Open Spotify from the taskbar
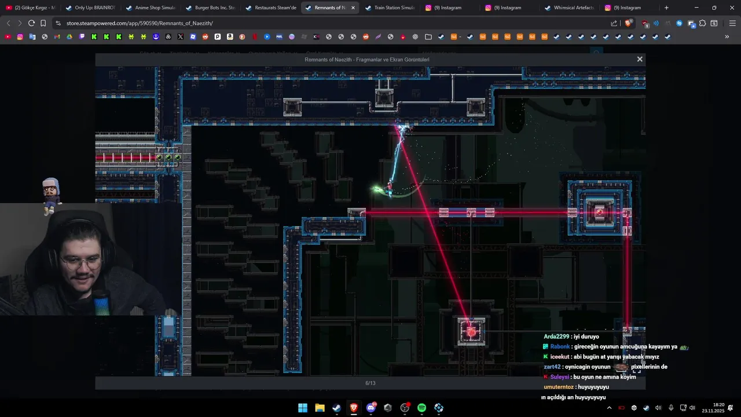This screenshot has width=741, height=417. (422, 408)
